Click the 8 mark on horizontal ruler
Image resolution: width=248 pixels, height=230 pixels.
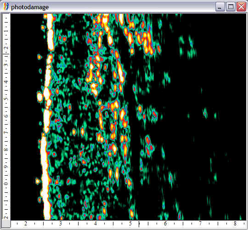[235, 224]
